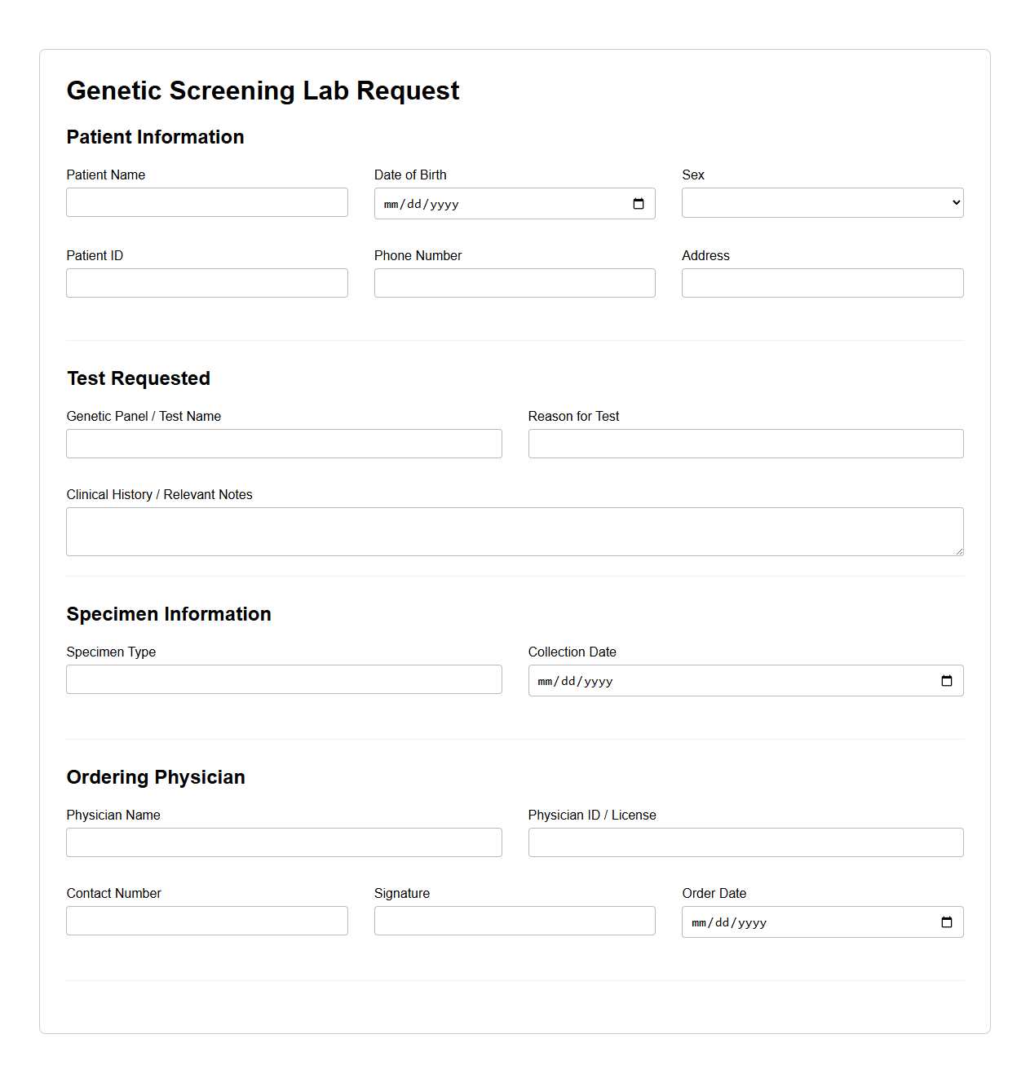Click the Clinical History notes area

[x=515, y=531]
